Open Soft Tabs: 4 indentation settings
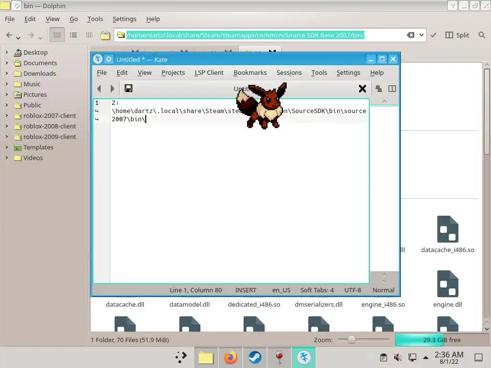Viewport: 491px width, 368px height. click(317, 290)
